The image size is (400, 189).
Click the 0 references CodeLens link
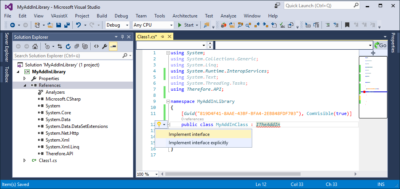pos(193,119)
